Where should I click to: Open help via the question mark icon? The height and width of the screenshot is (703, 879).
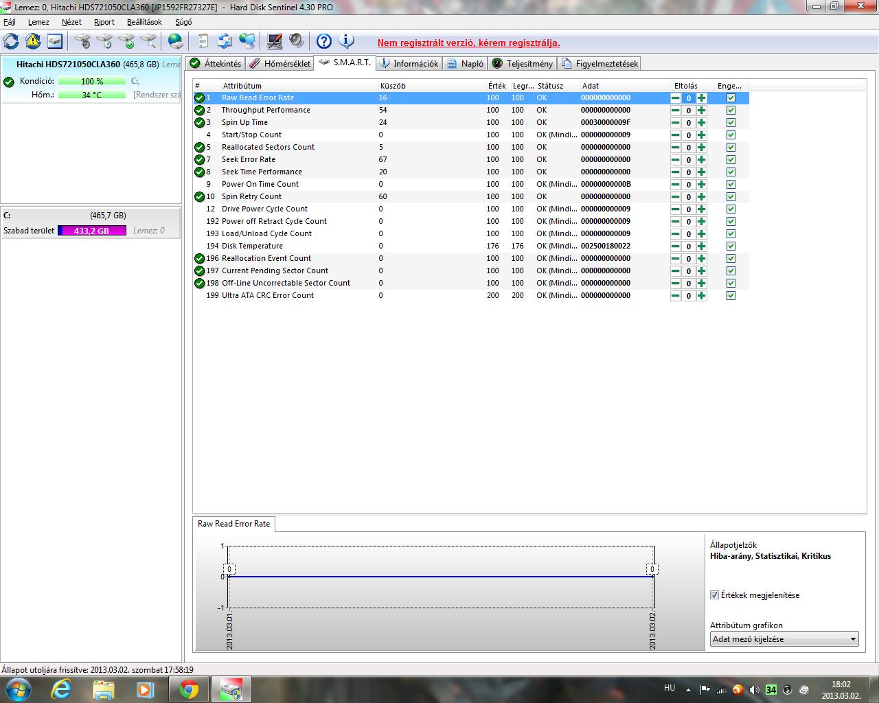pyautogui.click(x=323, y=41)
